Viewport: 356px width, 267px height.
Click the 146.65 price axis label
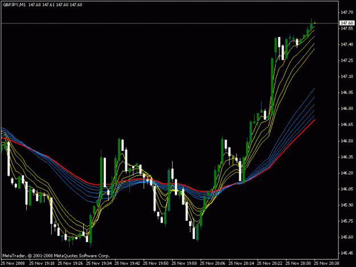347,125
